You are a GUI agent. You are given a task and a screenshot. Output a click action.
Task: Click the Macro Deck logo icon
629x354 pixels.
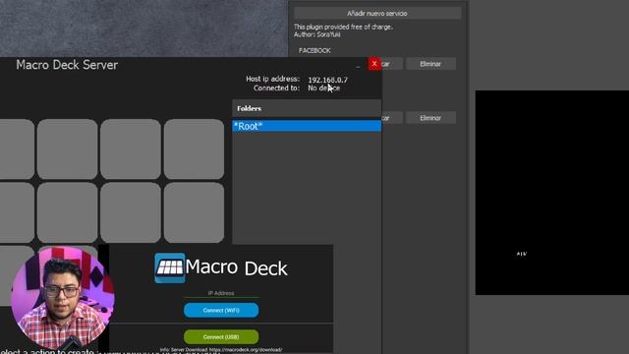(170, 267)
